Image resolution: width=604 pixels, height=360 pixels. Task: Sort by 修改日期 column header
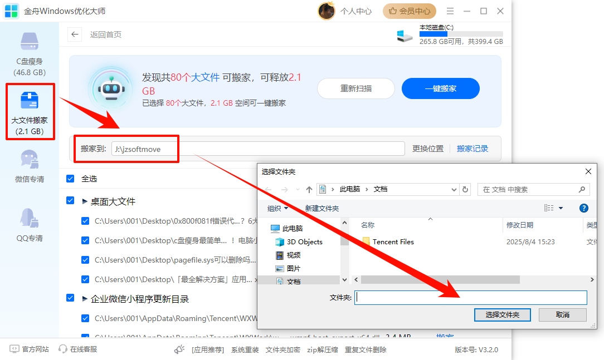point(520,225)
